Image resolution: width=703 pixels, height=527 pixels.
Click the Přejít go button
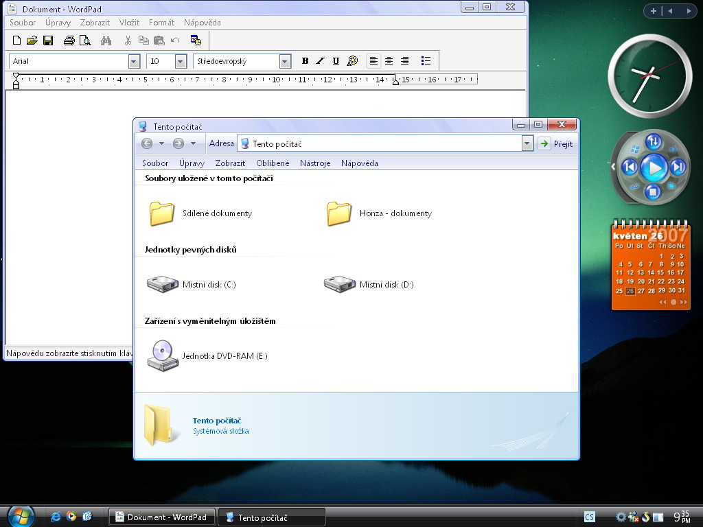click(x=555, y=143)
